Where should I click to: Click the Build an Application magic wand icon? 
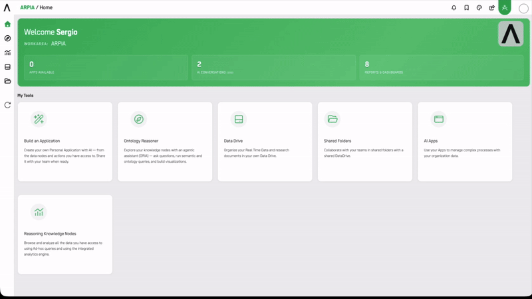pos(39,119)
